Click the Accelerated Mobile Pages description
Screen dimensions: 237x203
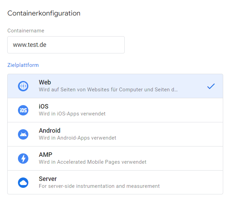[x=93, y=162]
